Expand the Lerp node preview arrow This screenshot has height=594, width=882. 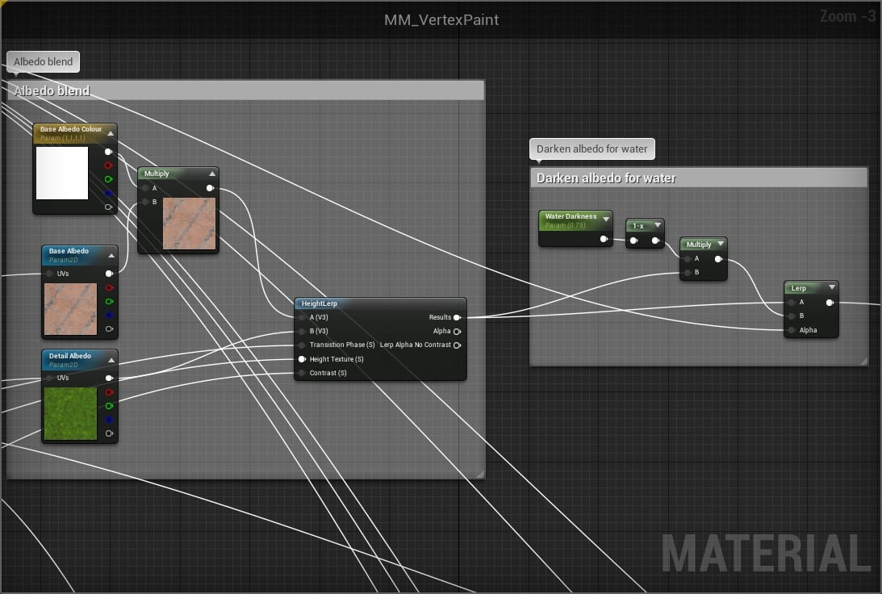point(832,287)
